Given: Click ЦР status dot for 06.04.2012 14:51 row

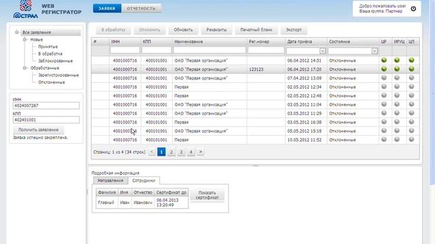Looking at the screenshot, I should [x=384, y=60].
